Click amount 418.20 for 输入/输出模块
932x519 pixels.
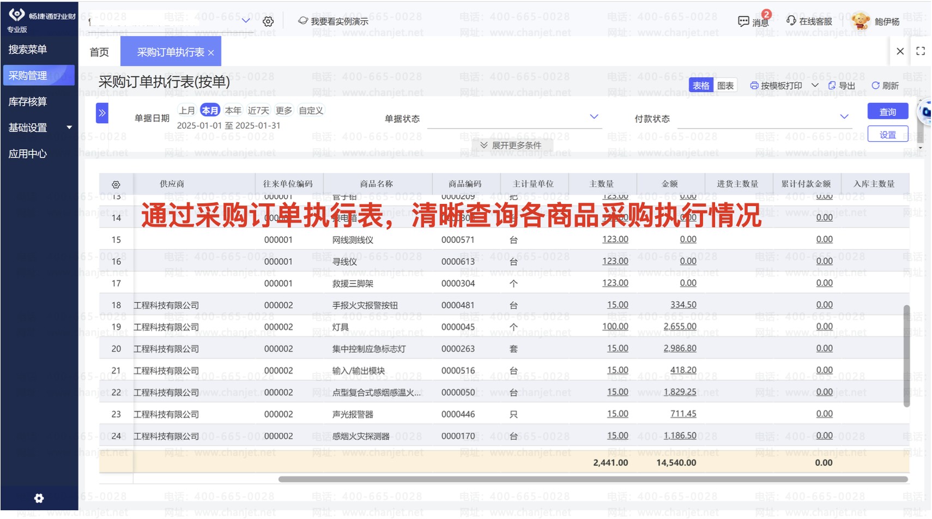point(683,370)
